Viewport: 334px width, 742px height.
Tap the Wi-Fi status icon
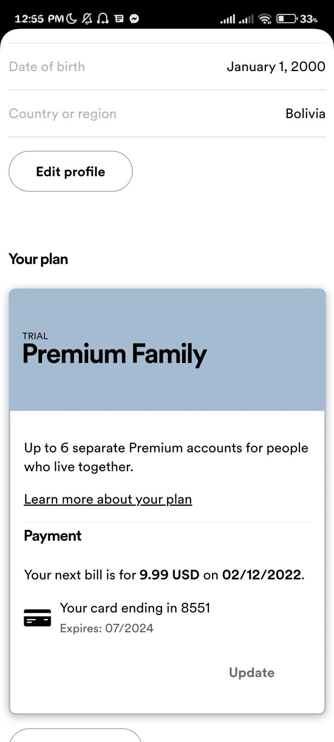(265, 19)
